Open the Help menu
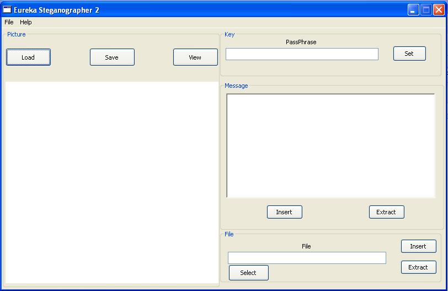Image resolution: width=448 pixels, height=291 pixels. (26, 22)
